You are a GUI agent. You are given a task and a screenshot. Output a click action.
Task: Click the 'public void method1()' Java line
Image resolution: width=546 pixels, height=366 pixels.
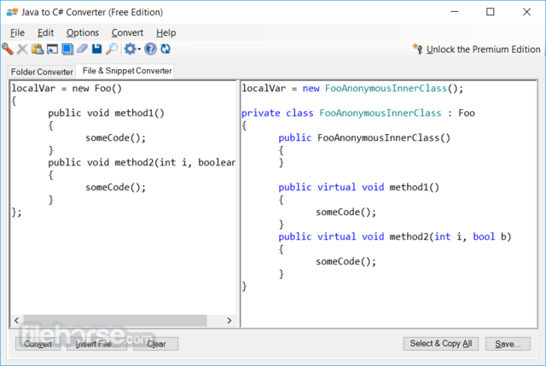click(106, 113)
